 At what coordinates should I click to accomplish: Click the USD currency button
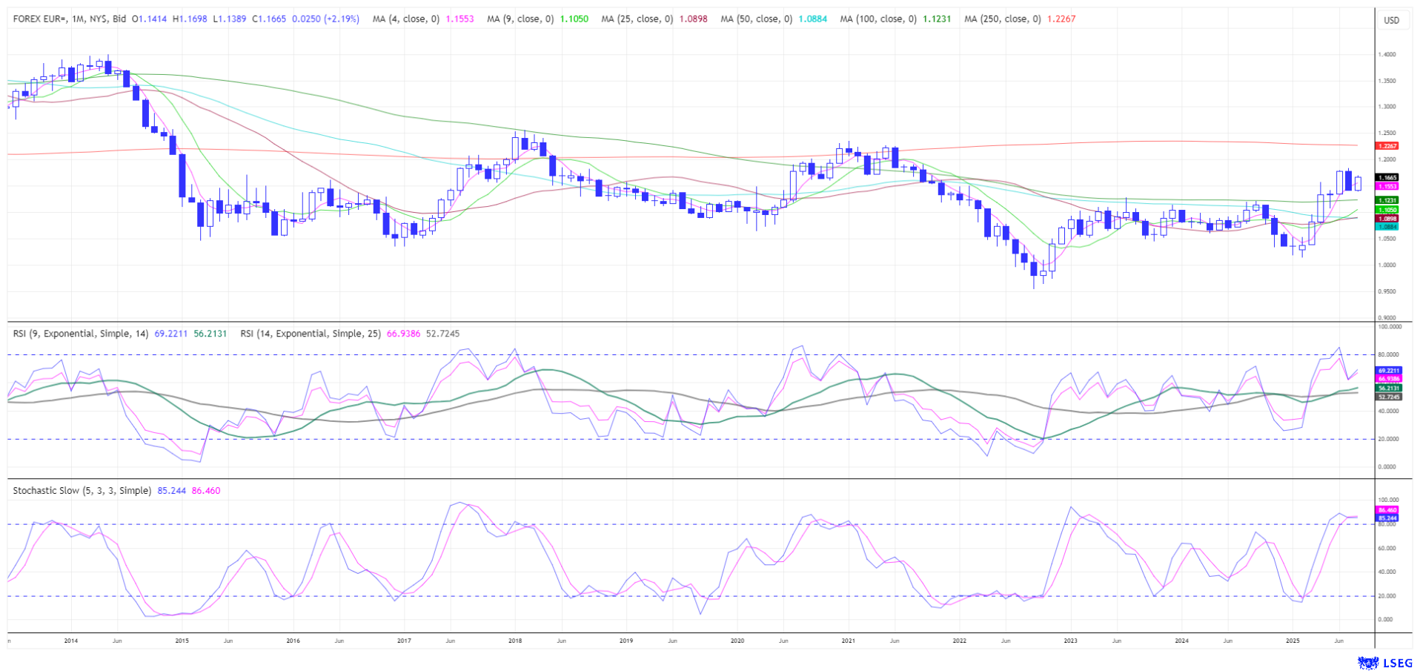click(1391, 20)
